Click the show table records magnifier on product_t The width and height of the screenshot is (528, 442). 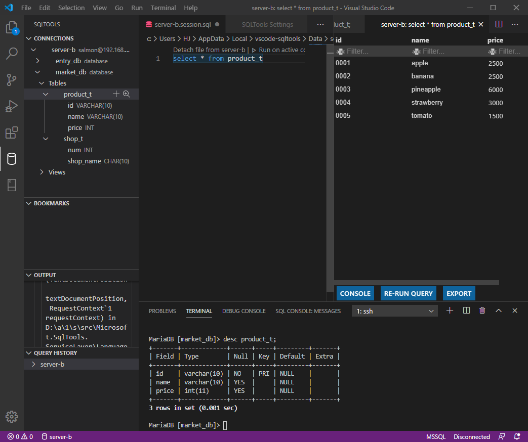click(x=127, y=94)
